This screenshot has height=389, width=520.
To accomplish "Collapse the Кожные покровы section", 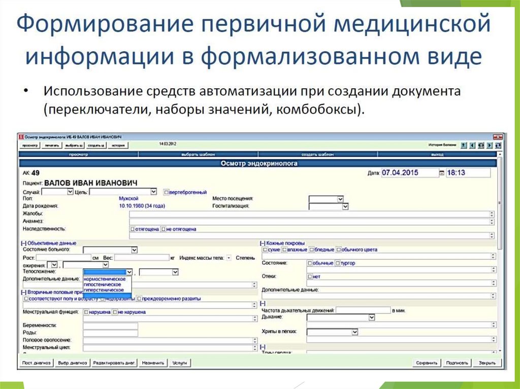I will click(x=263, y=243).
